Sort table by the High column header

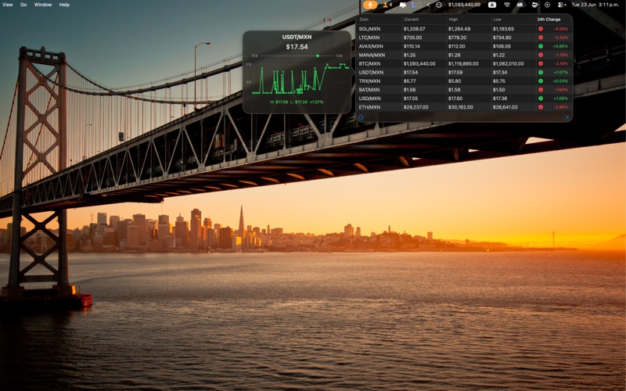click(x=453, y=19)
